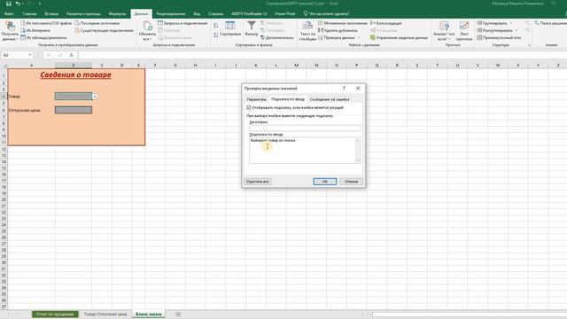Viewport: 567px width, 319px height.
Task: Click the formula bar input
Action: click(x=322, y=55)
